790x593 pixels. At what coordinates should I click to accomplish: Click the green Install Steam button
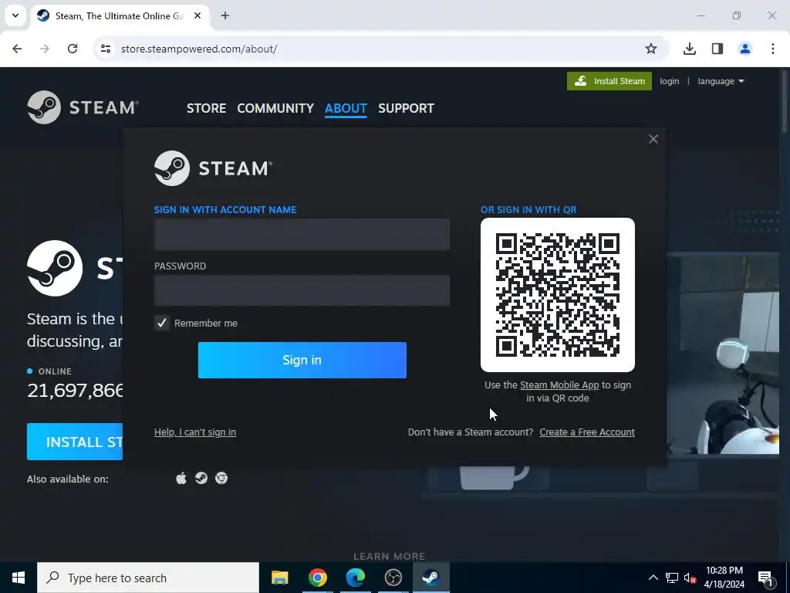[609, 81]
